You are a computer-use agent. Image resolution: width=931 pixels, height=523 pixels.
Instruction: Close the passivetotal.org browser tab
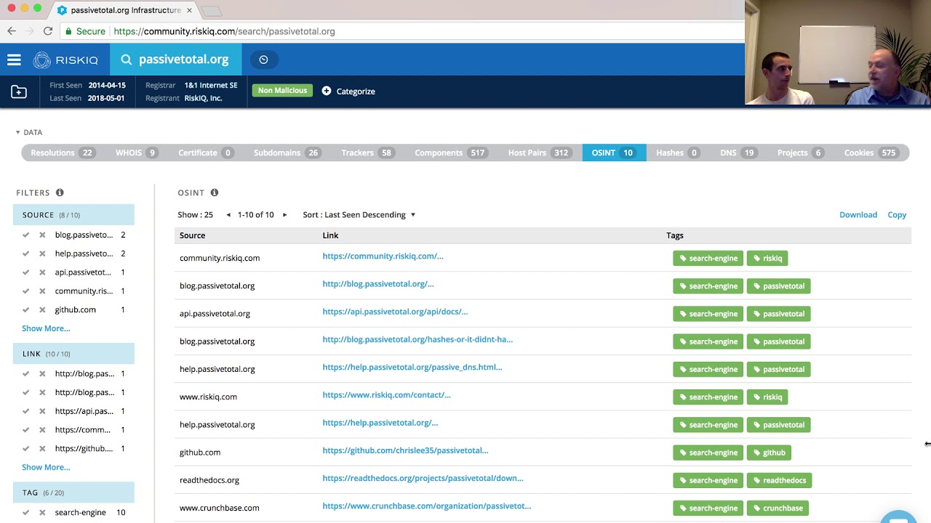pyautogui.click(x=189, y=10)
